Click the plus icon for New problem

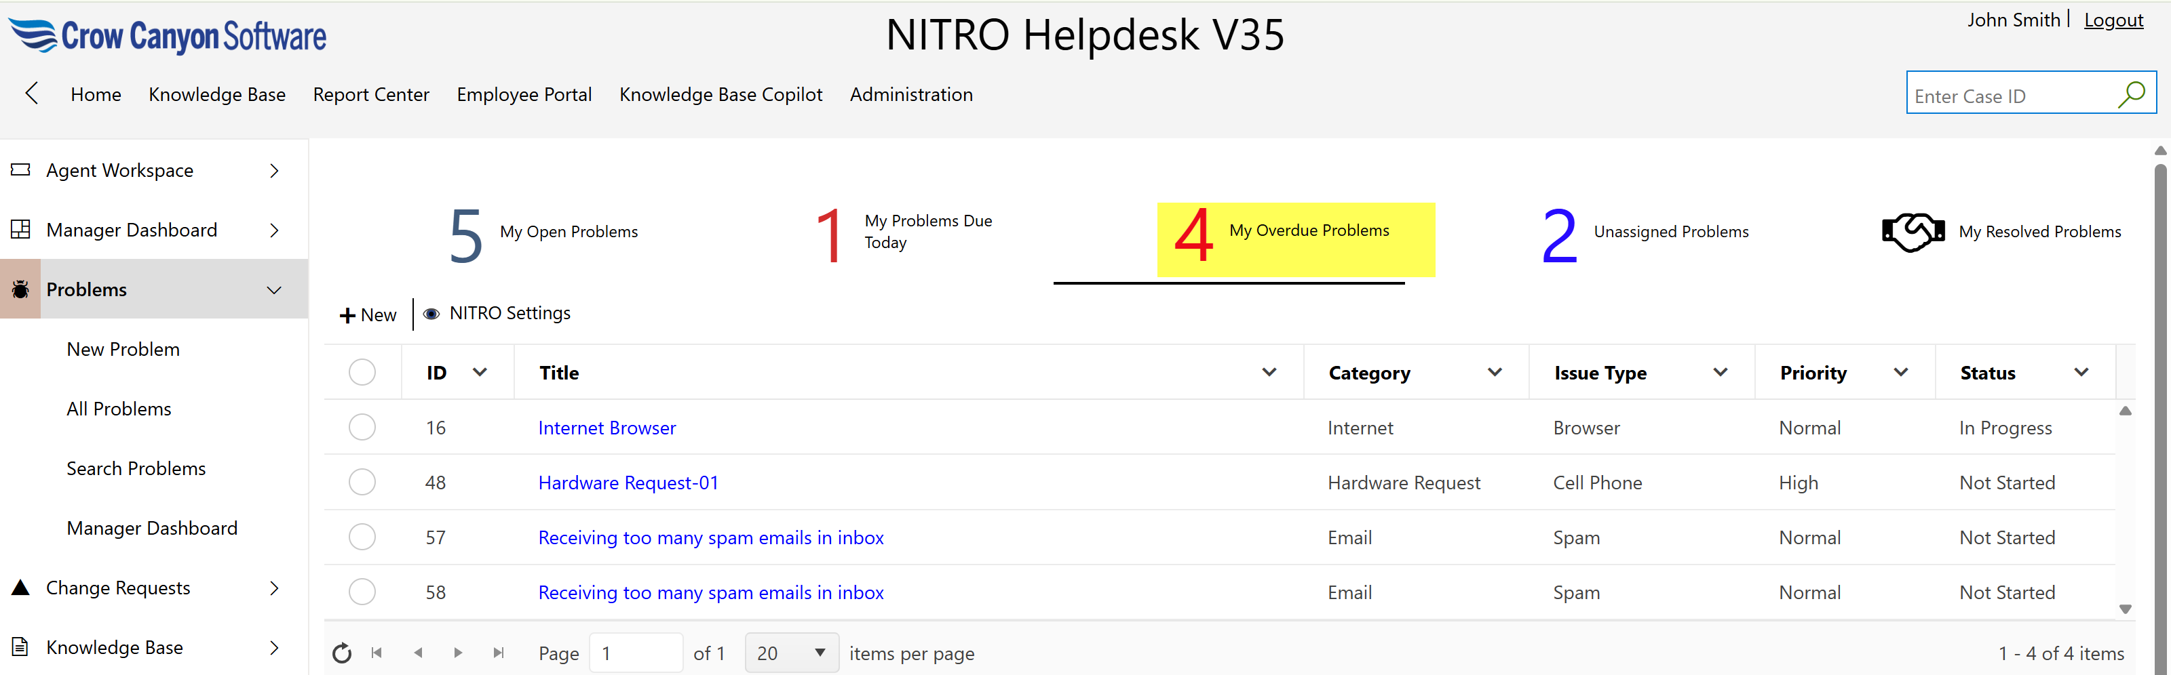tap(347, 316)
